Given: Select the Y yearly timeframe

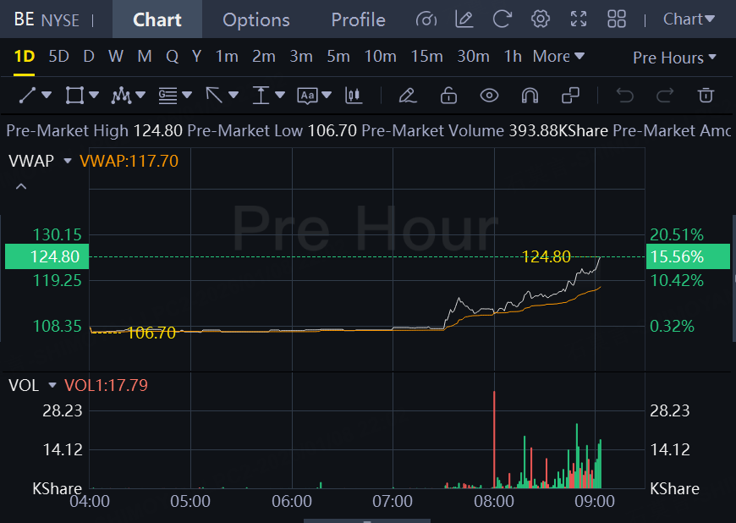Looking at the screenshot, I should 196,57.
